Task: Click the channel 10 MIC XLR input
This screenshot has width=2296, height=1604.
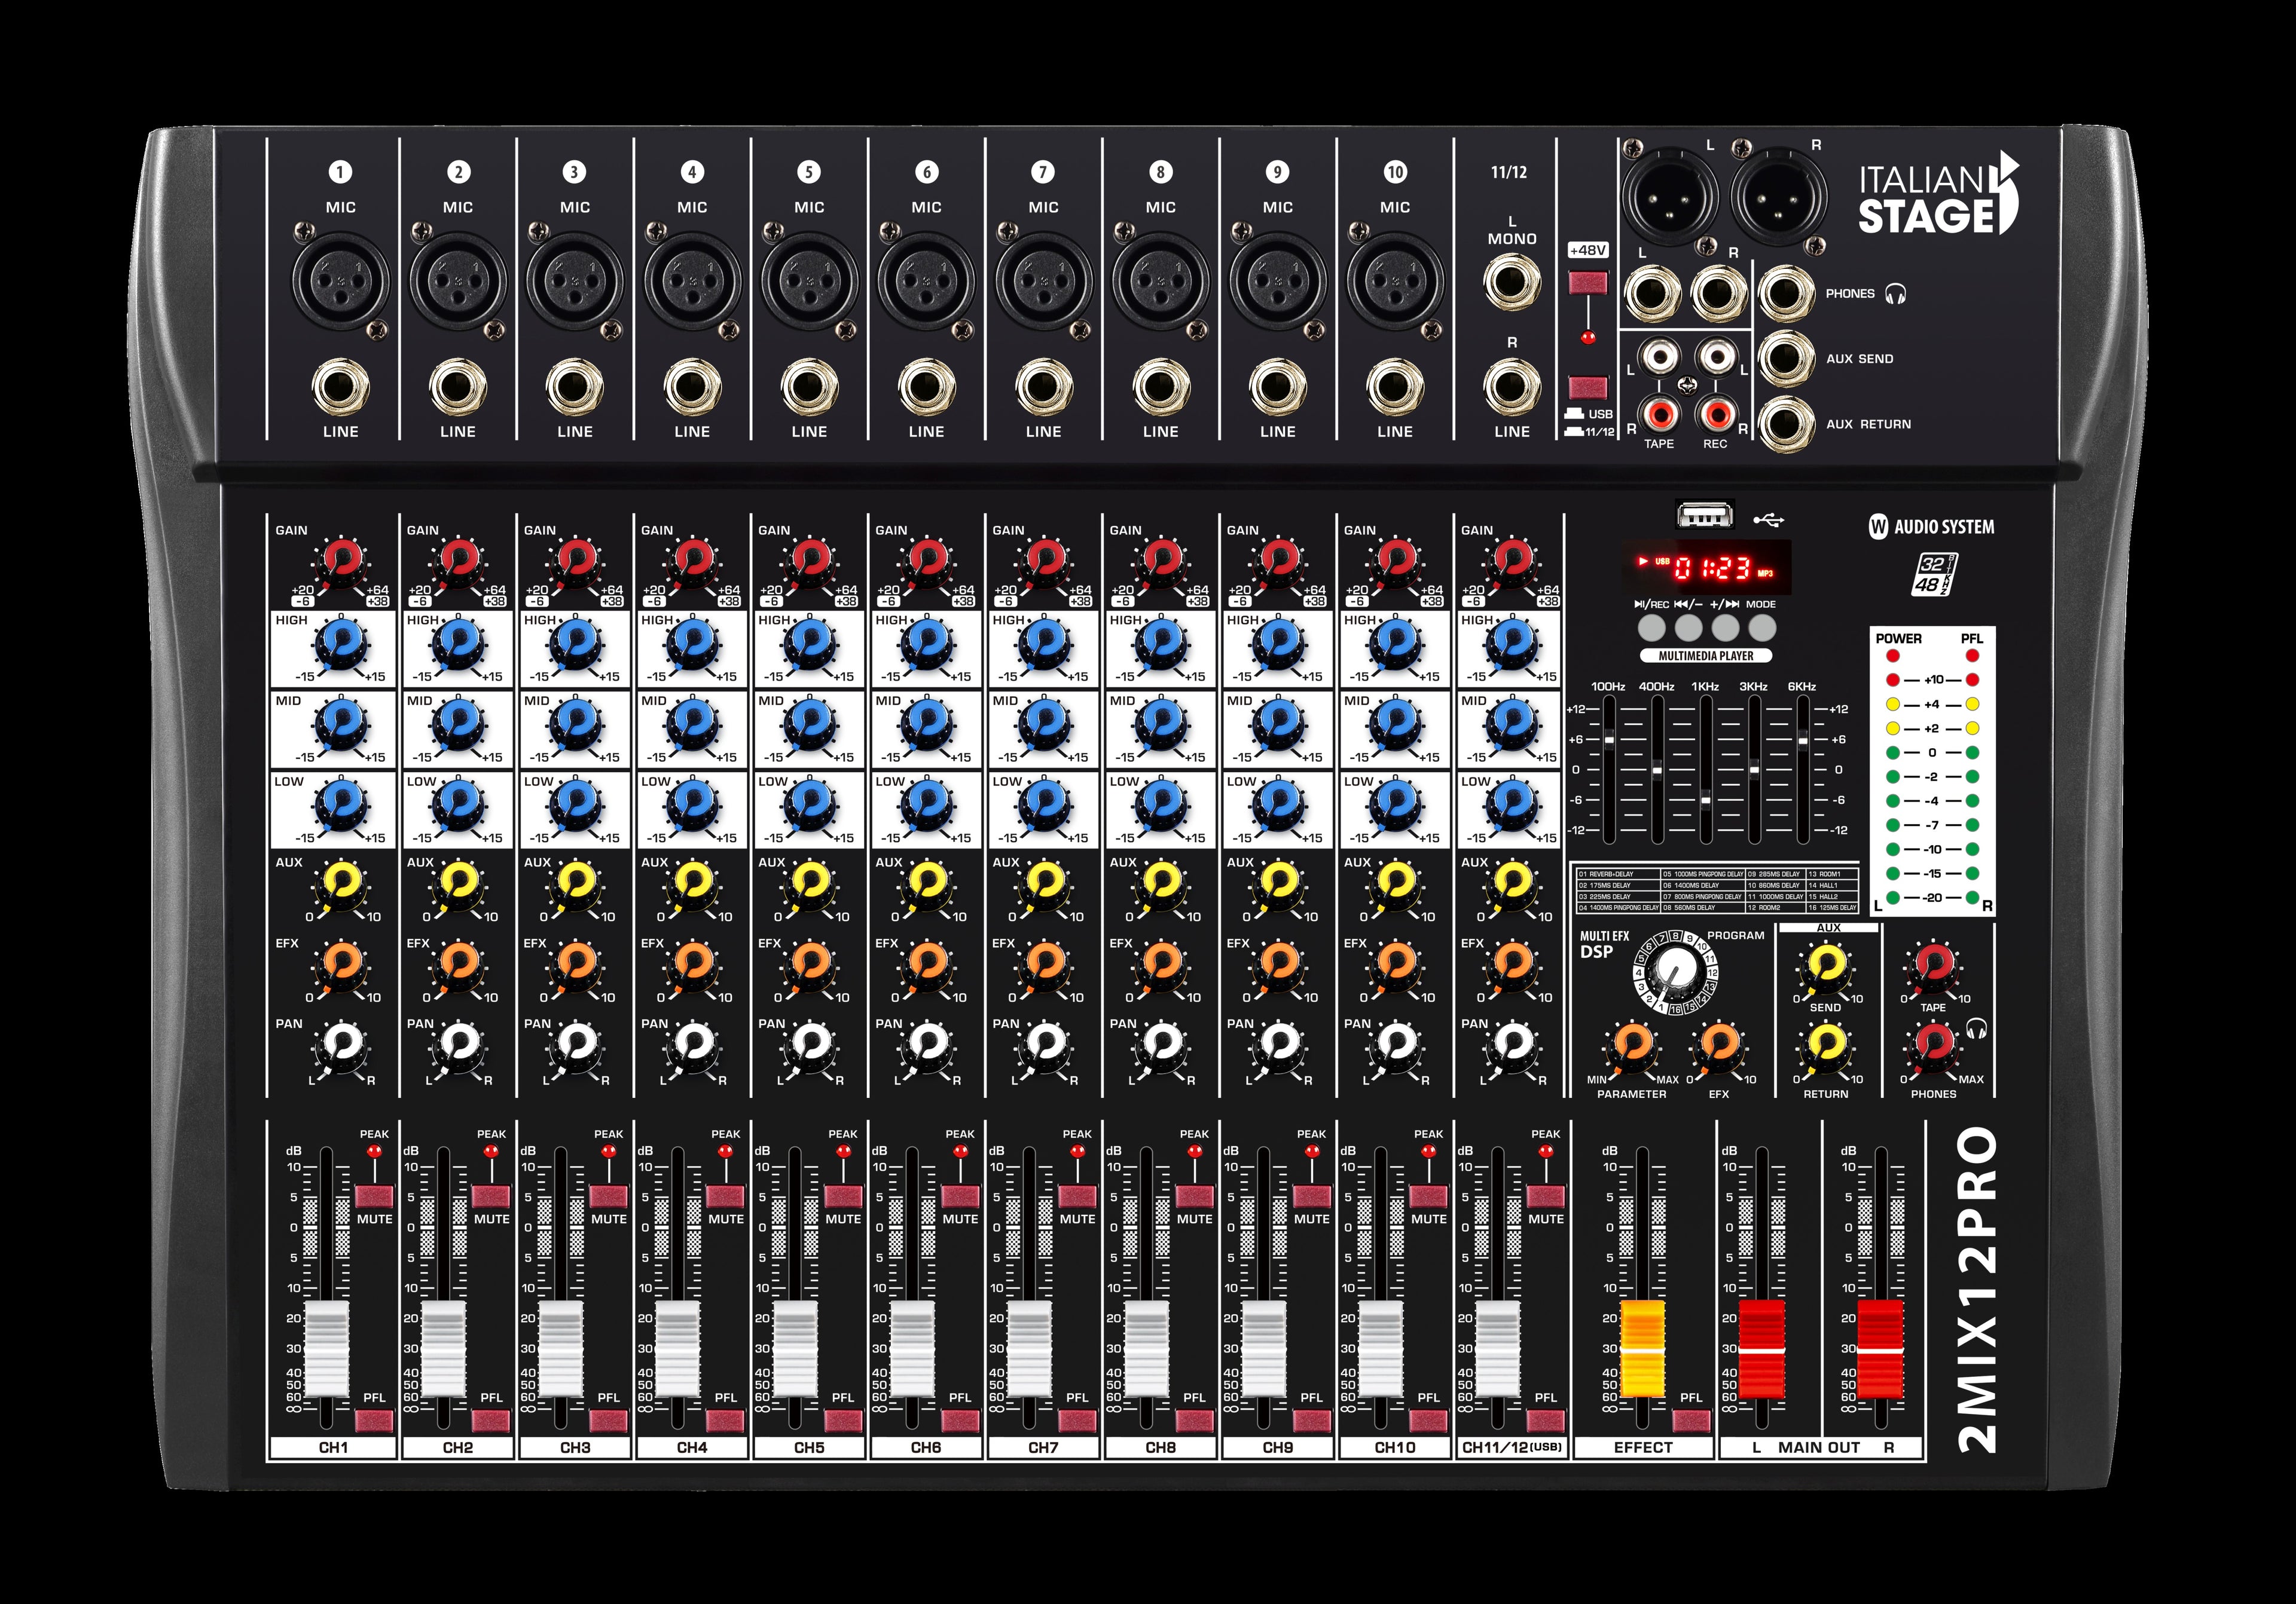Action: click(x=1395, y=282)
